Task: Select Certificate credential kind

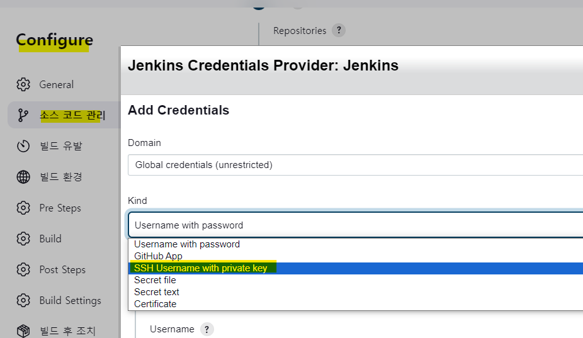Action: (356, 304)
